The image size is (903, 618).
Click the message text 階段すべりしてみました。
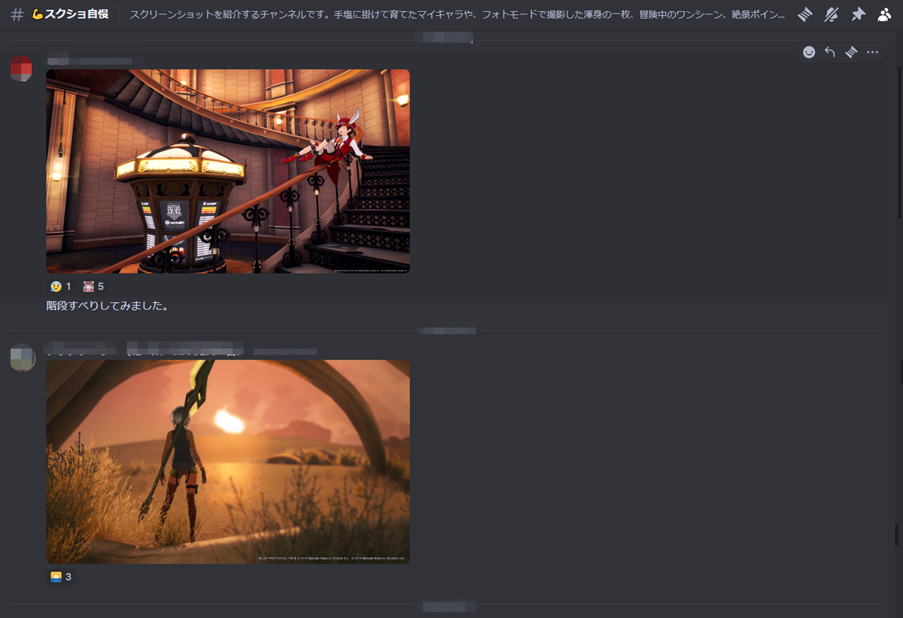[x=107, y=306]
